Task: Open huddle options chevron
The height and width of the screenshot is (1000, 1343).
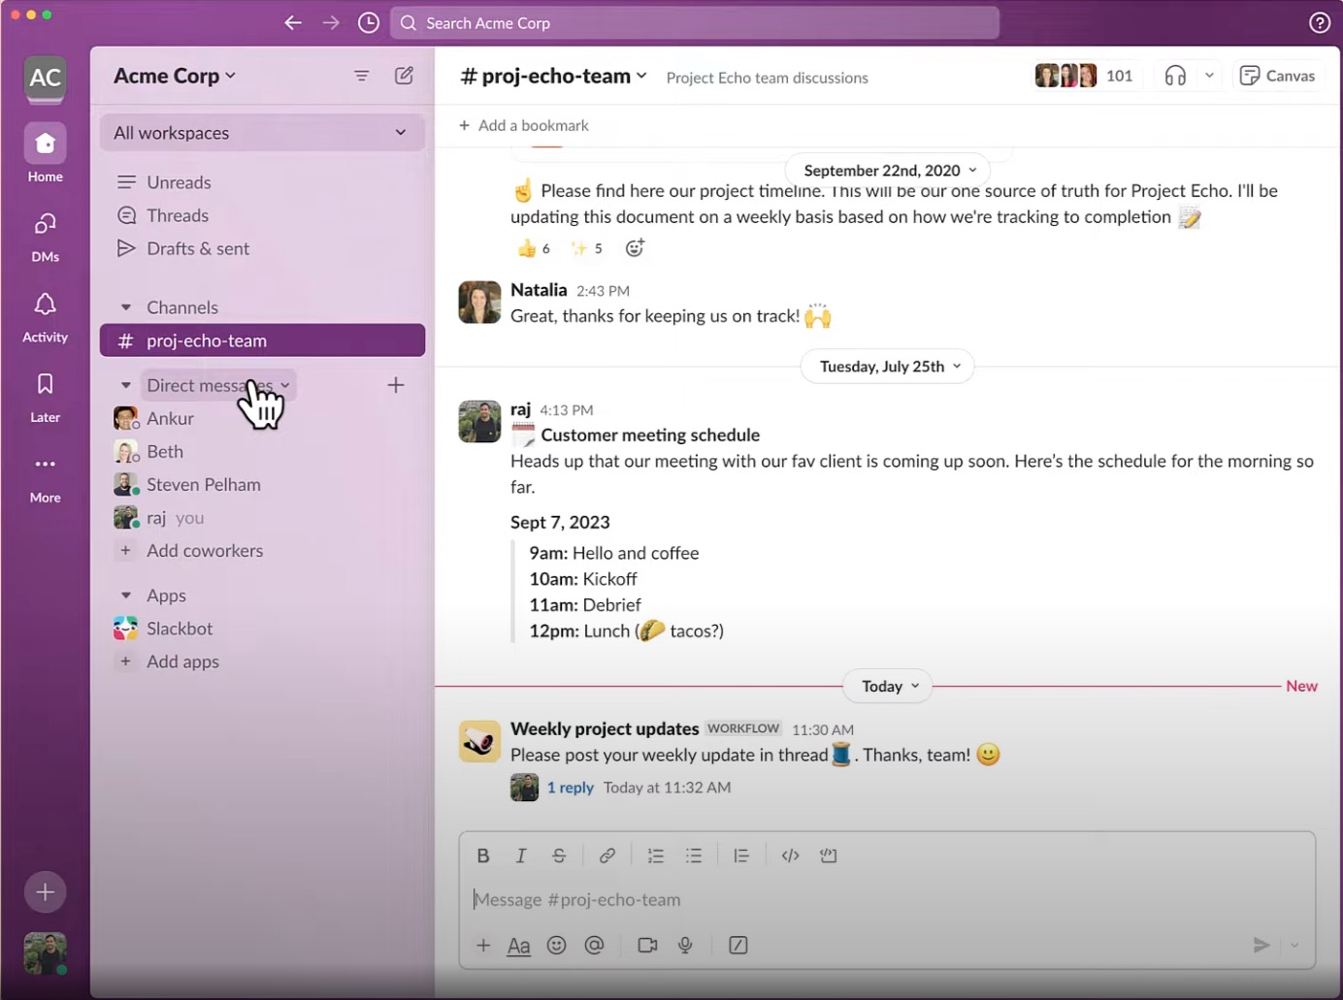Action: (1209, 76)
